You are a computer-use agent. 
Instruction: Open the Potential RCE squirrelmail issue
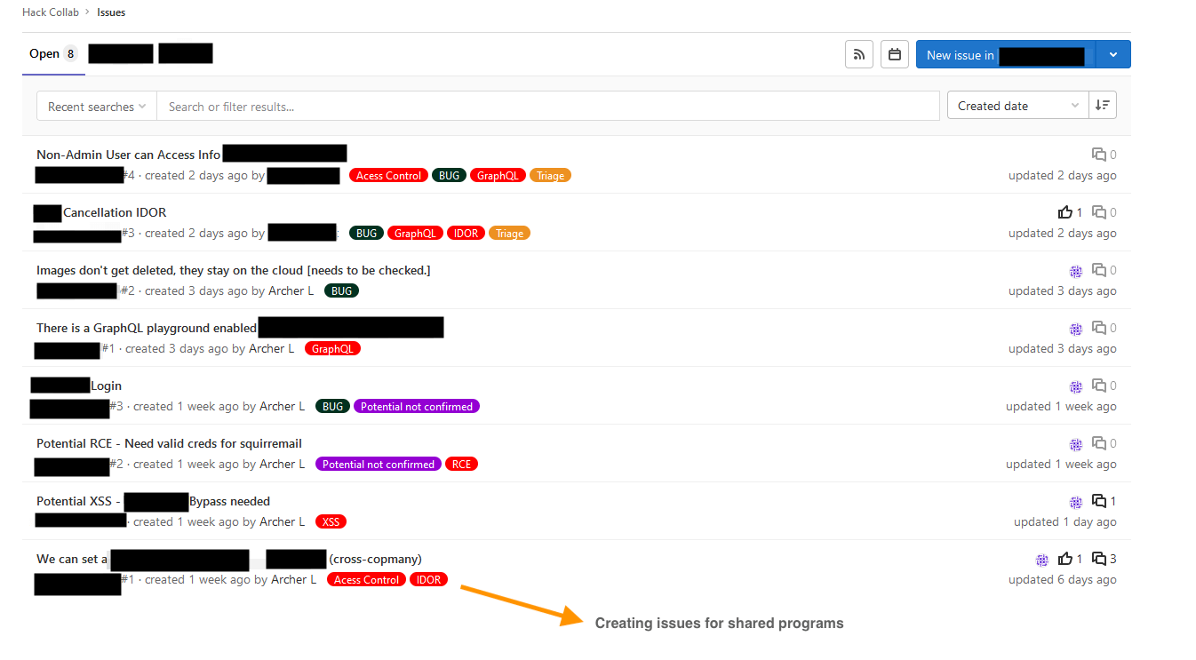(169, 442)
